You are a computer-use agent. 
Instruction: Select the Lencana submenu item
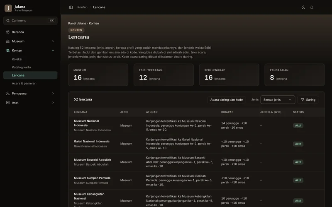click(30, 75)
